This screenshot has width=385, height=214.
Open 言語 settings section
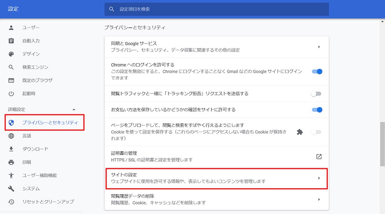click(27, 136)
